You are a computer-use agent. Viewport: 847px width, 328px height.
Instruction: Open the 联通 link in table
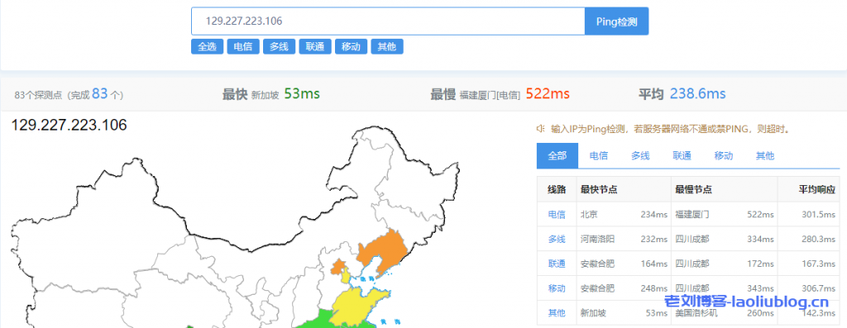(557, 264)
